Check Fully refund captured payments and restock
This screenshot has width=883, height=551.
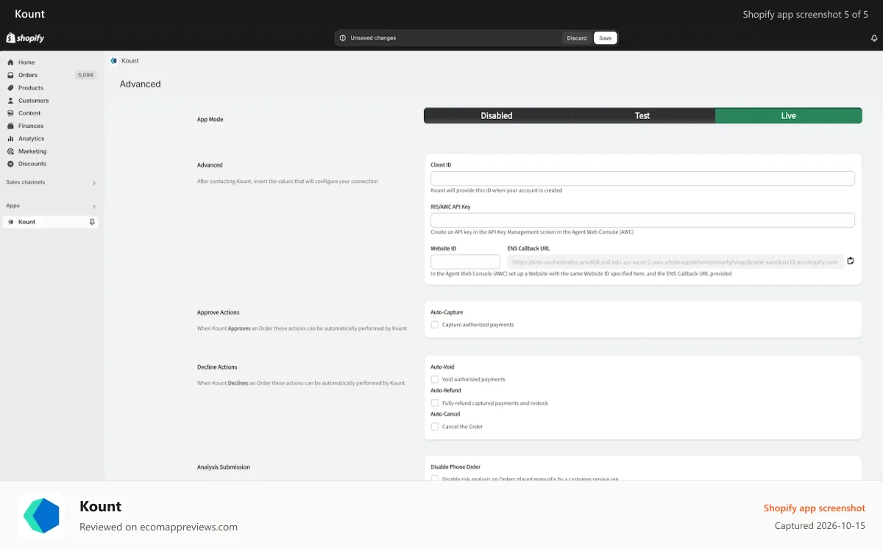[435, 403]
